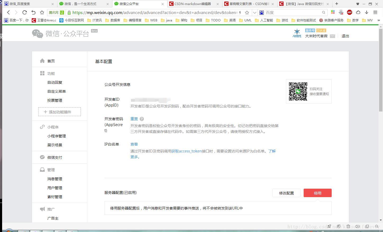The image size is (383, 232).
Task: Open TODO bookmark folder
Action: 213,20
